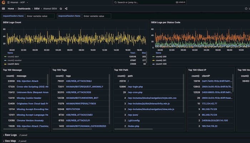Viewport: 250px width, 143px height.
Task: Open the Cross-site Scripting (XSS) message
Action: [32, 87]
